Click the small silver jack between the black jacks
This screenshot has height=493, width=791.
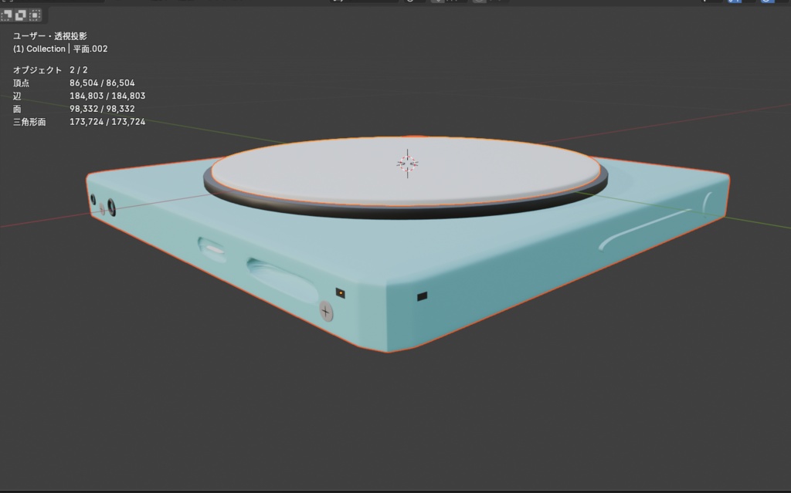pos(103,208)
